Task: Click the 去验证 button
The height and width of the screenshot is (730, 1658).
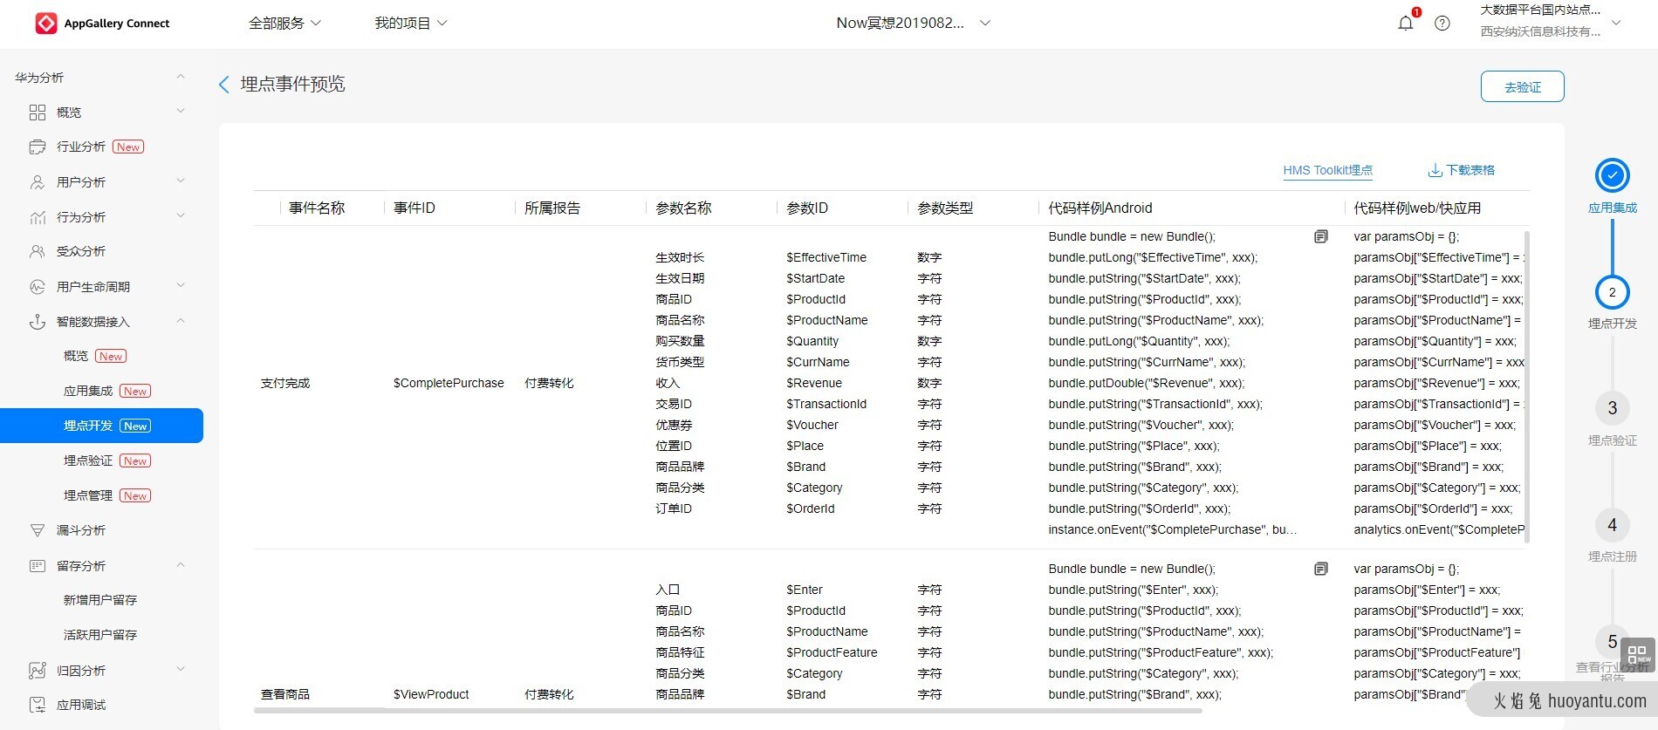Action: click(1522, 86)
